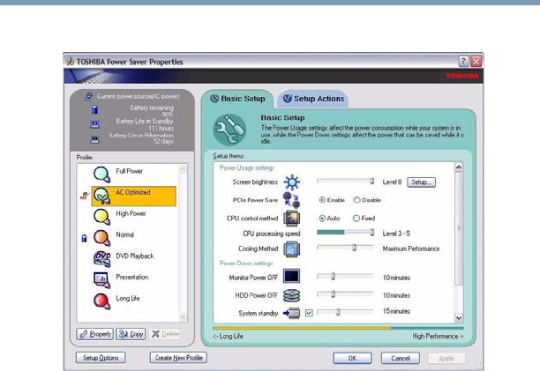540x371 pixels.
Task: Click the CPU control method icon
Action: click(x=292, y=218)
